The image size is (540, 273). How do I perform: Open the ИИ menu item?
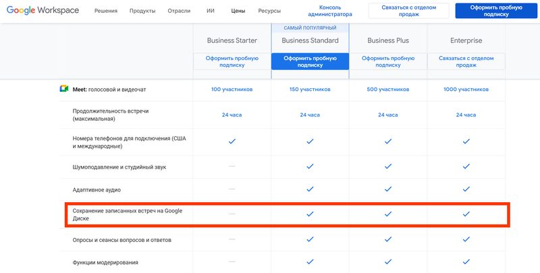pyautogui.click(x=211, y=11)
